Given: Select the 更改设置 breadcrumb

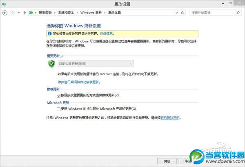Looking at the screenshot, I should pos(114,13).
